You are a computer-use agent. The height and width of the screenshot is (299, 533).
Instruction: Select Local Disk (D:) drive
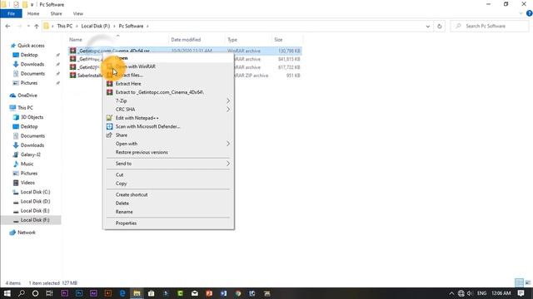coord(35,201)
